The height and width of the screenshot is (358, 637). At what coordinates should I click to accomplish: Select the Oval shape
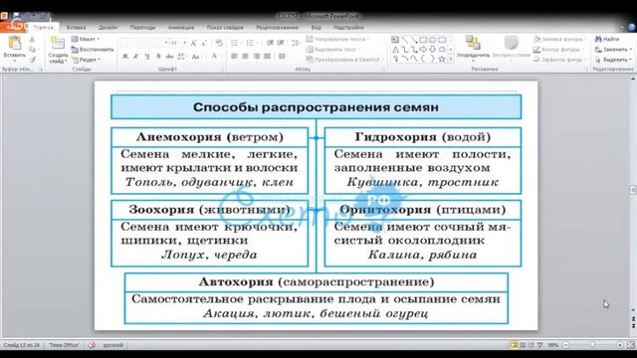tap(433, 40)
